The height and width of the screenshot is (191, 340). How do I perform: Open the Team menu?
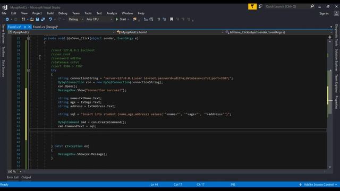76,13
